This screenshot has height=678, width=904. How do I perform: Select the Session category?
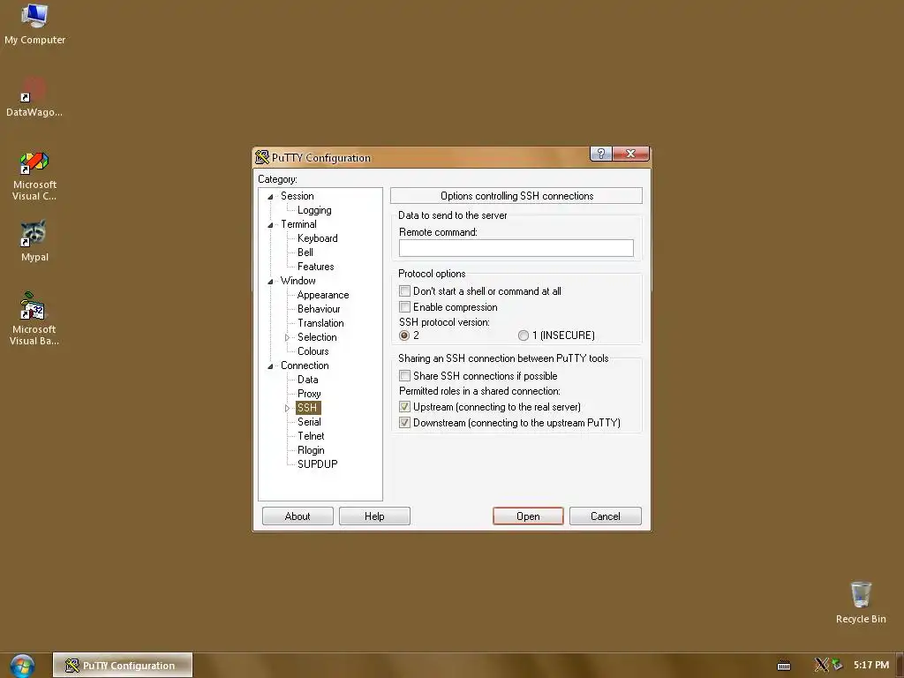pyautogui.click(x=297, y=196)
